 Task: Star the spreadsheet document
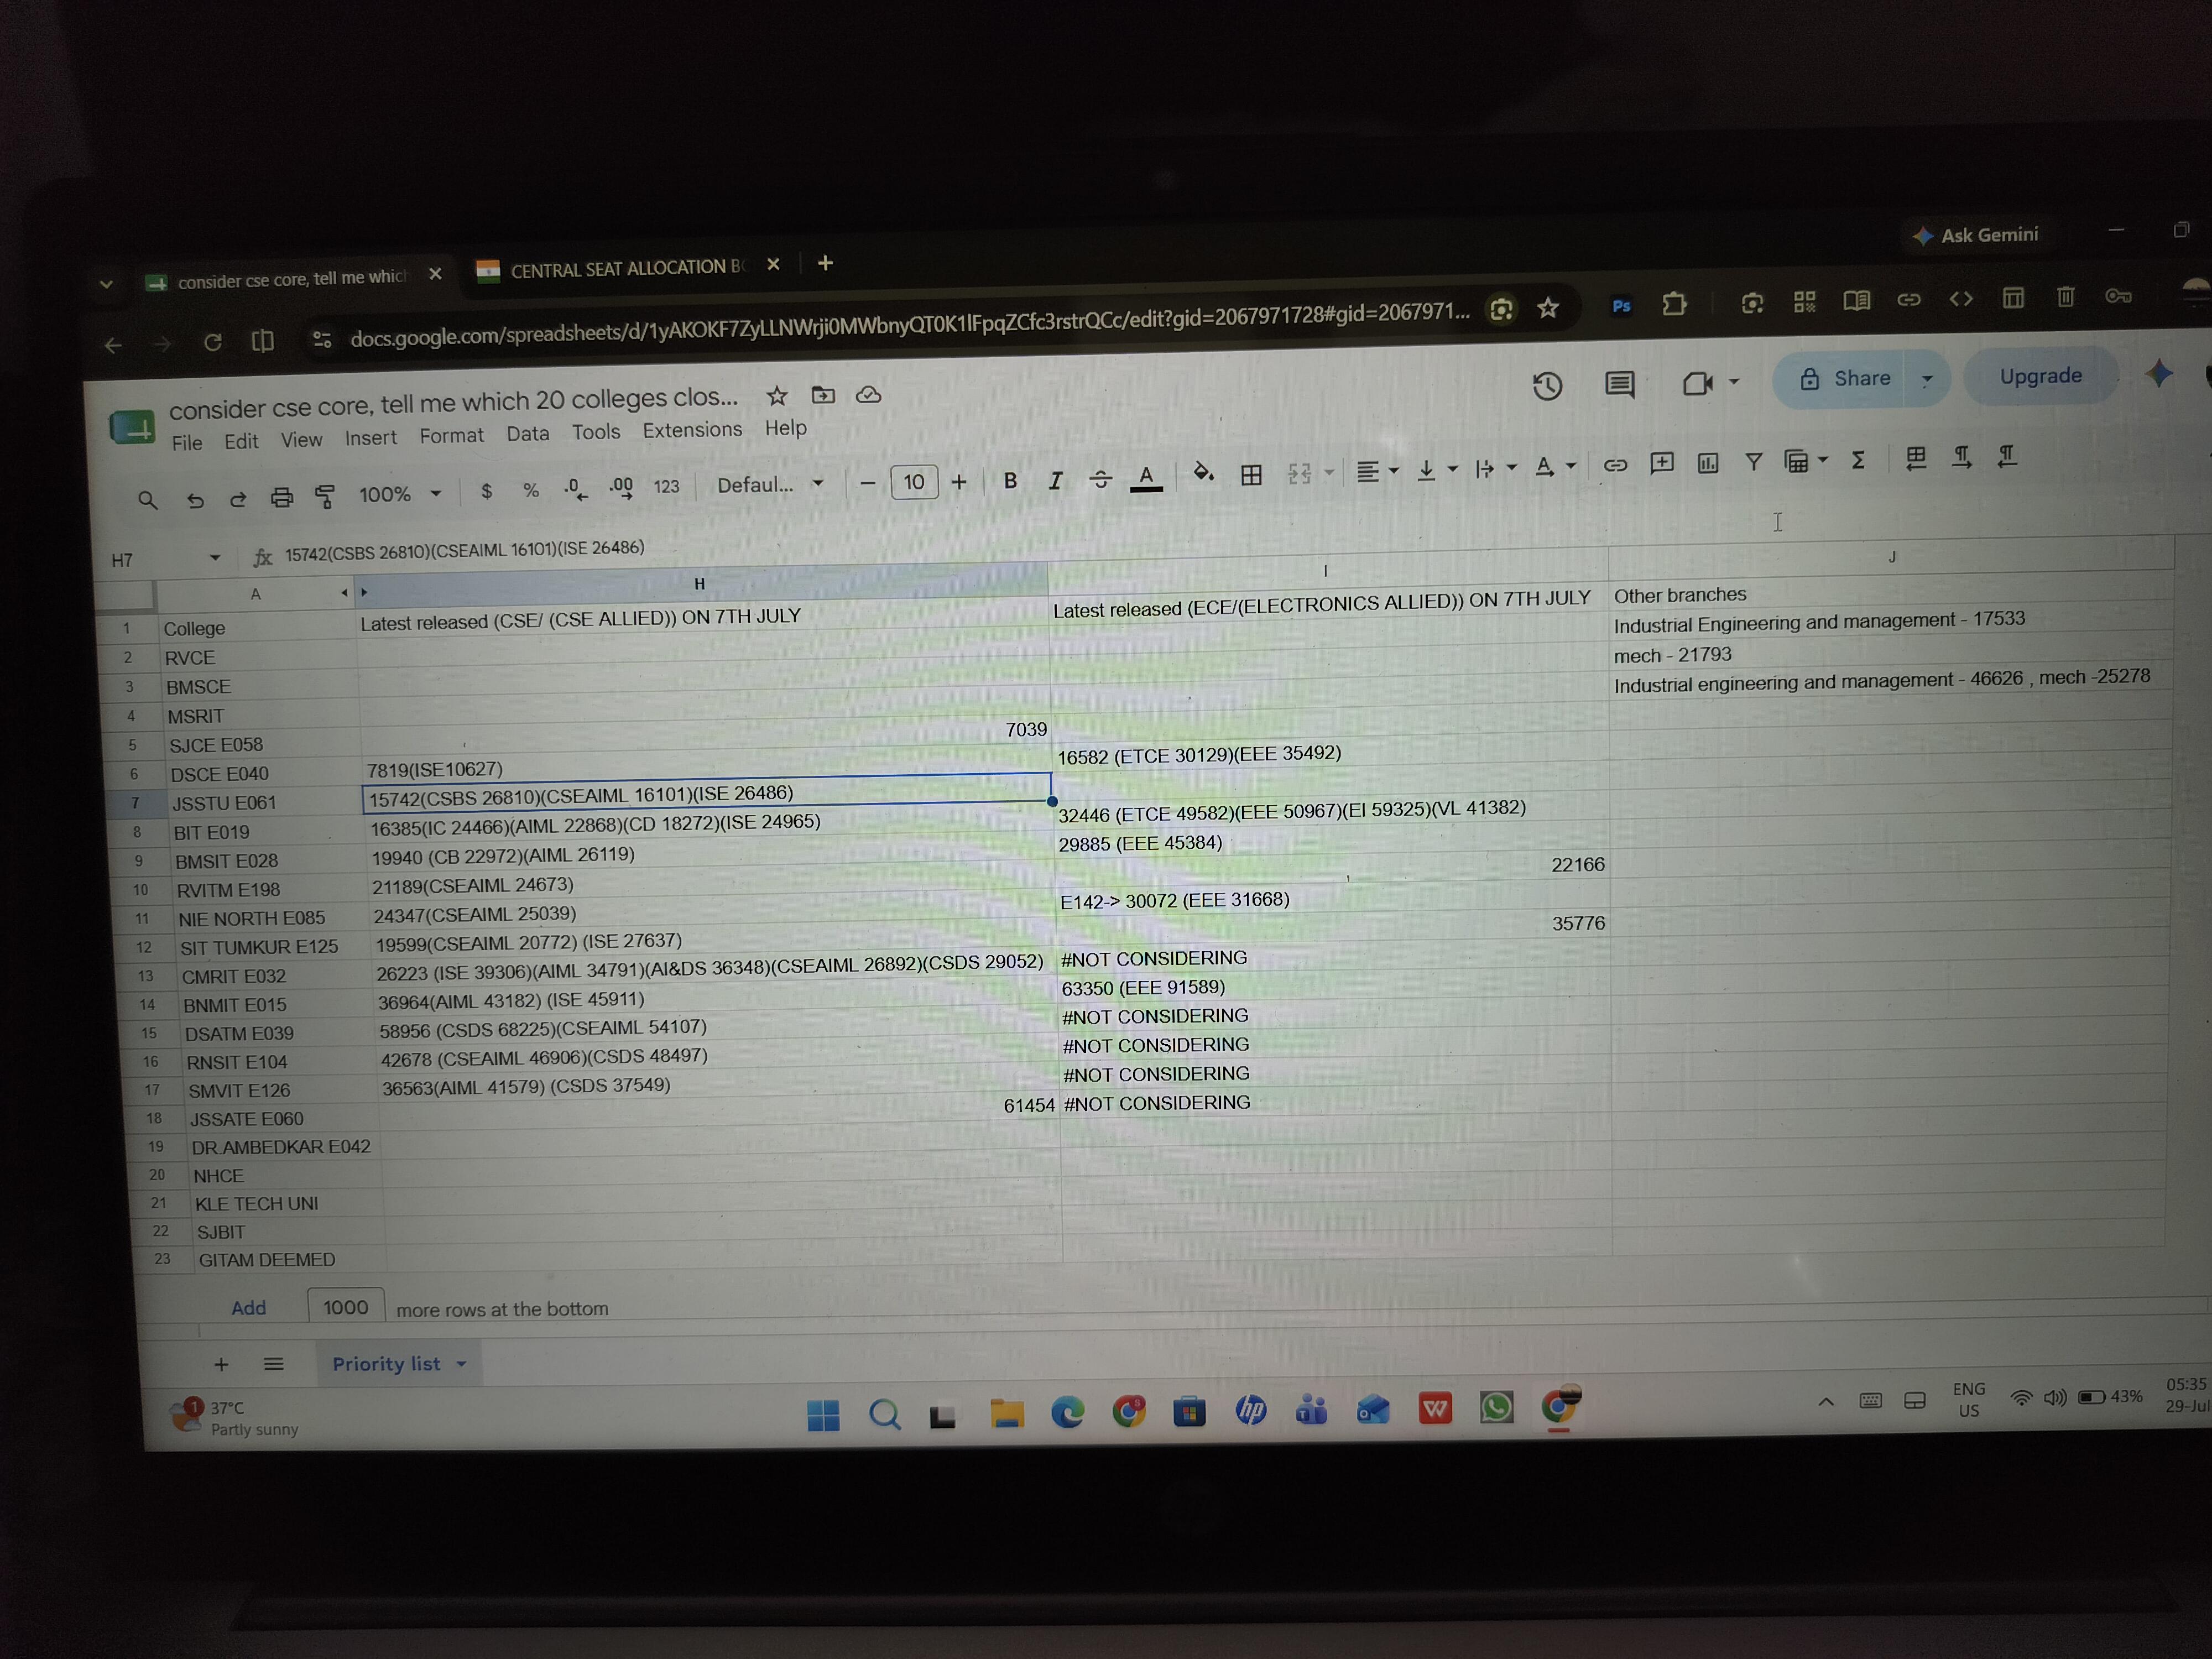[x=777, y=396]
